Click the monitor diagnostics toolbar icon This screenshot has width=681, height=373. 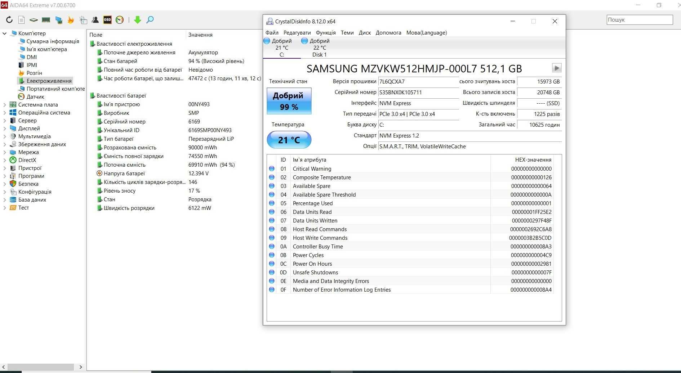click(59, 20)
